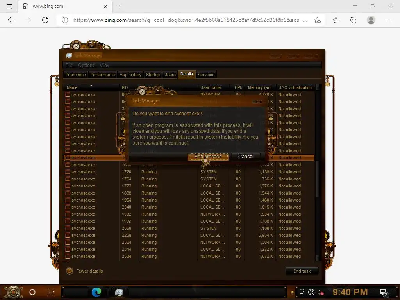Open the Startup tab
Screen dimensions: 400x300
click(x=153, y=75)
